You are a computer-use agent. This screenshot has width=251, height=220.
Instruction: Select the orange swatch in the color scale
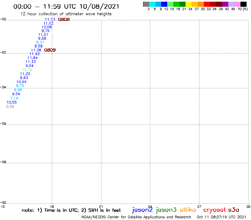tap(201, 4)
